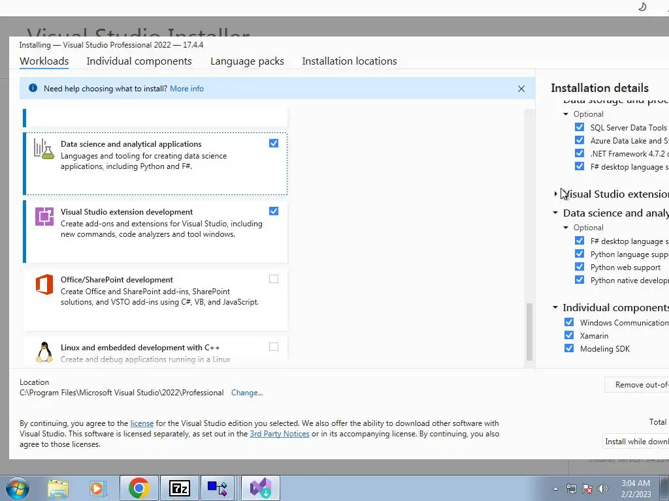The height and width of the screenshot is (501, 669).
Task: Collapse Optional under Data science
Action: [566, 228]
